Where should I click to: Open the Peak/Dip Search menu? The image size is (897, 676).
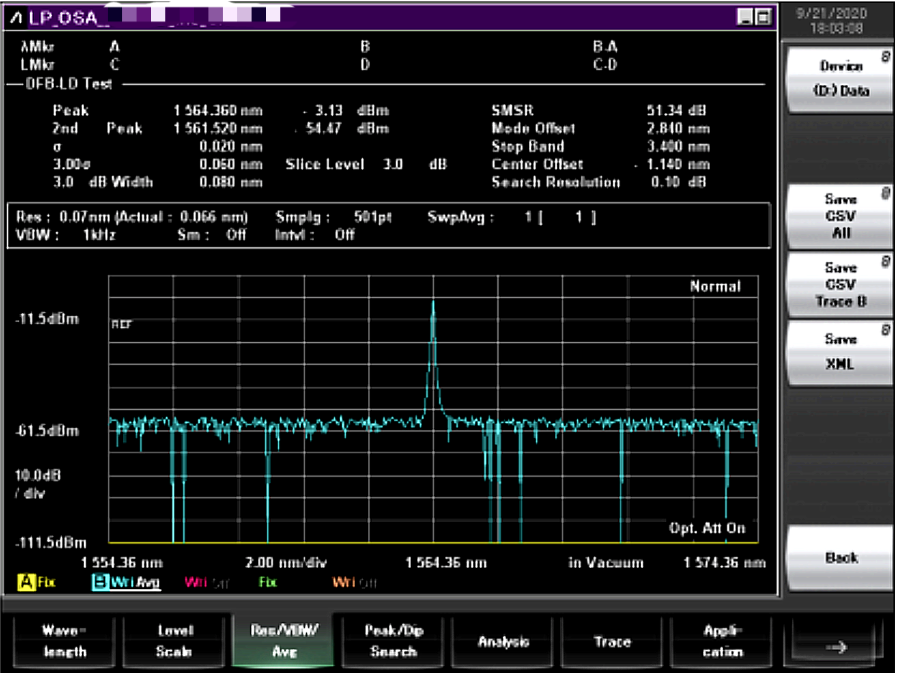pos(394,641)
